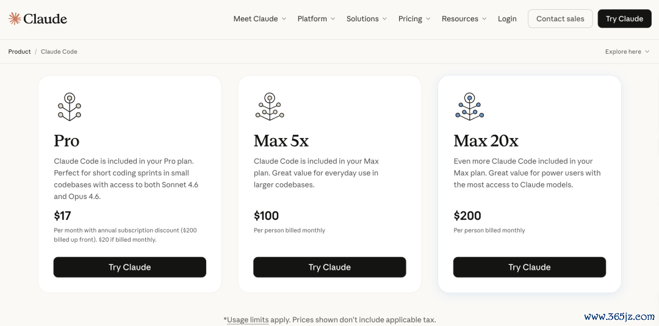The image size is (659, 326).
Task: Open the Explore here expander
Action: tap(627, 52)
